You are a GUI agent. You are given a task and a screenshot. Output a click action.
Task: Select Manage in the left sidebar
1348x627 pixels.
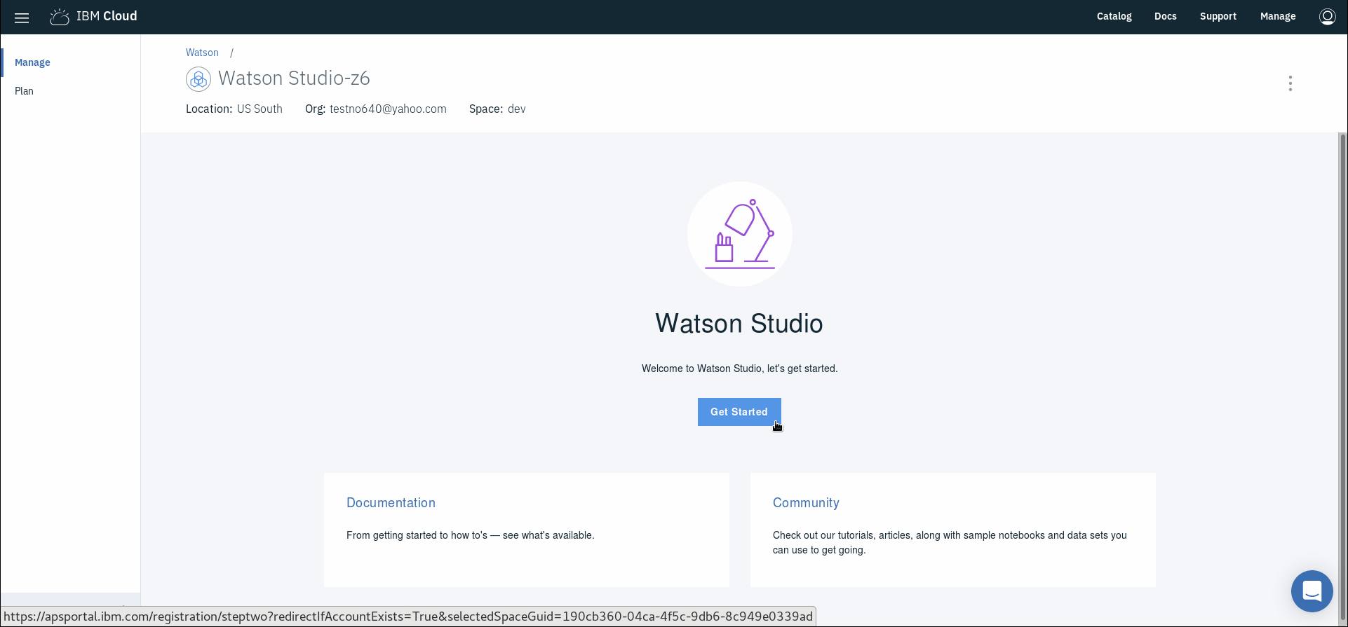tap(32, 62)
